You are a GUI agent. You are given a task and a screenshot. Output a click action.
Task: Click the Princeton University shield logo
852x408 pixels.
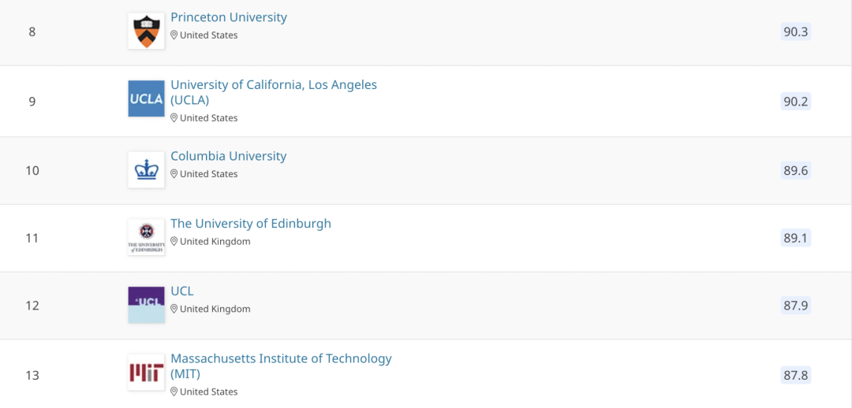[x=146, y=32]
